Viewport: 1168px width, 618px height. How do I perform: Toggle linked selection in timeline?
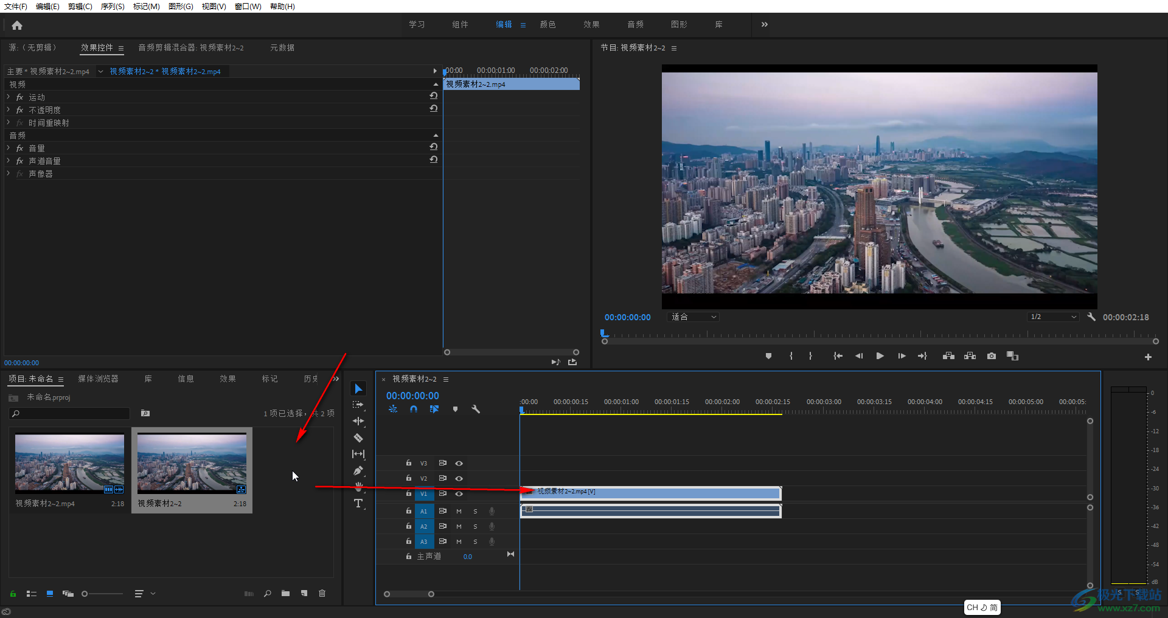434,409
